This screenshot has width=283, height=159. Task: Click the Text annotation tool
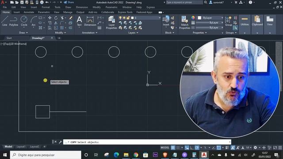(x=79, y=21)
